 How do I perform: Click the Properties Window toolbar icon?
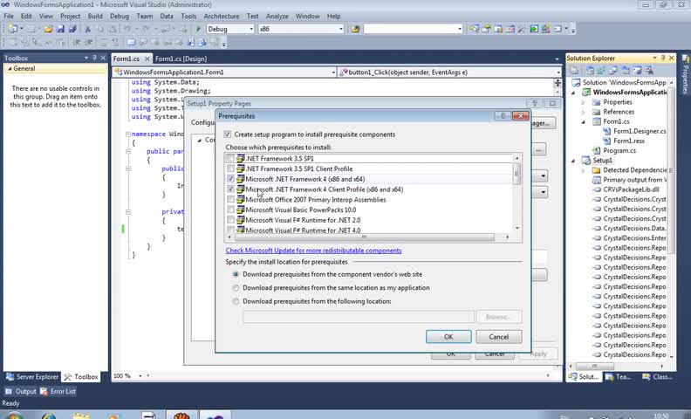point(486,29)
